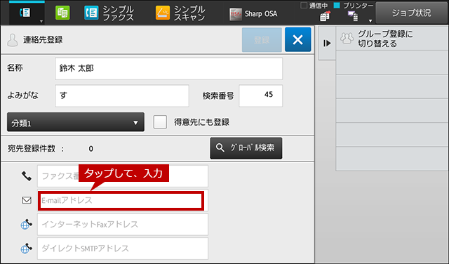
Task: Click the 検索番号 label
Action: [218, 95]
